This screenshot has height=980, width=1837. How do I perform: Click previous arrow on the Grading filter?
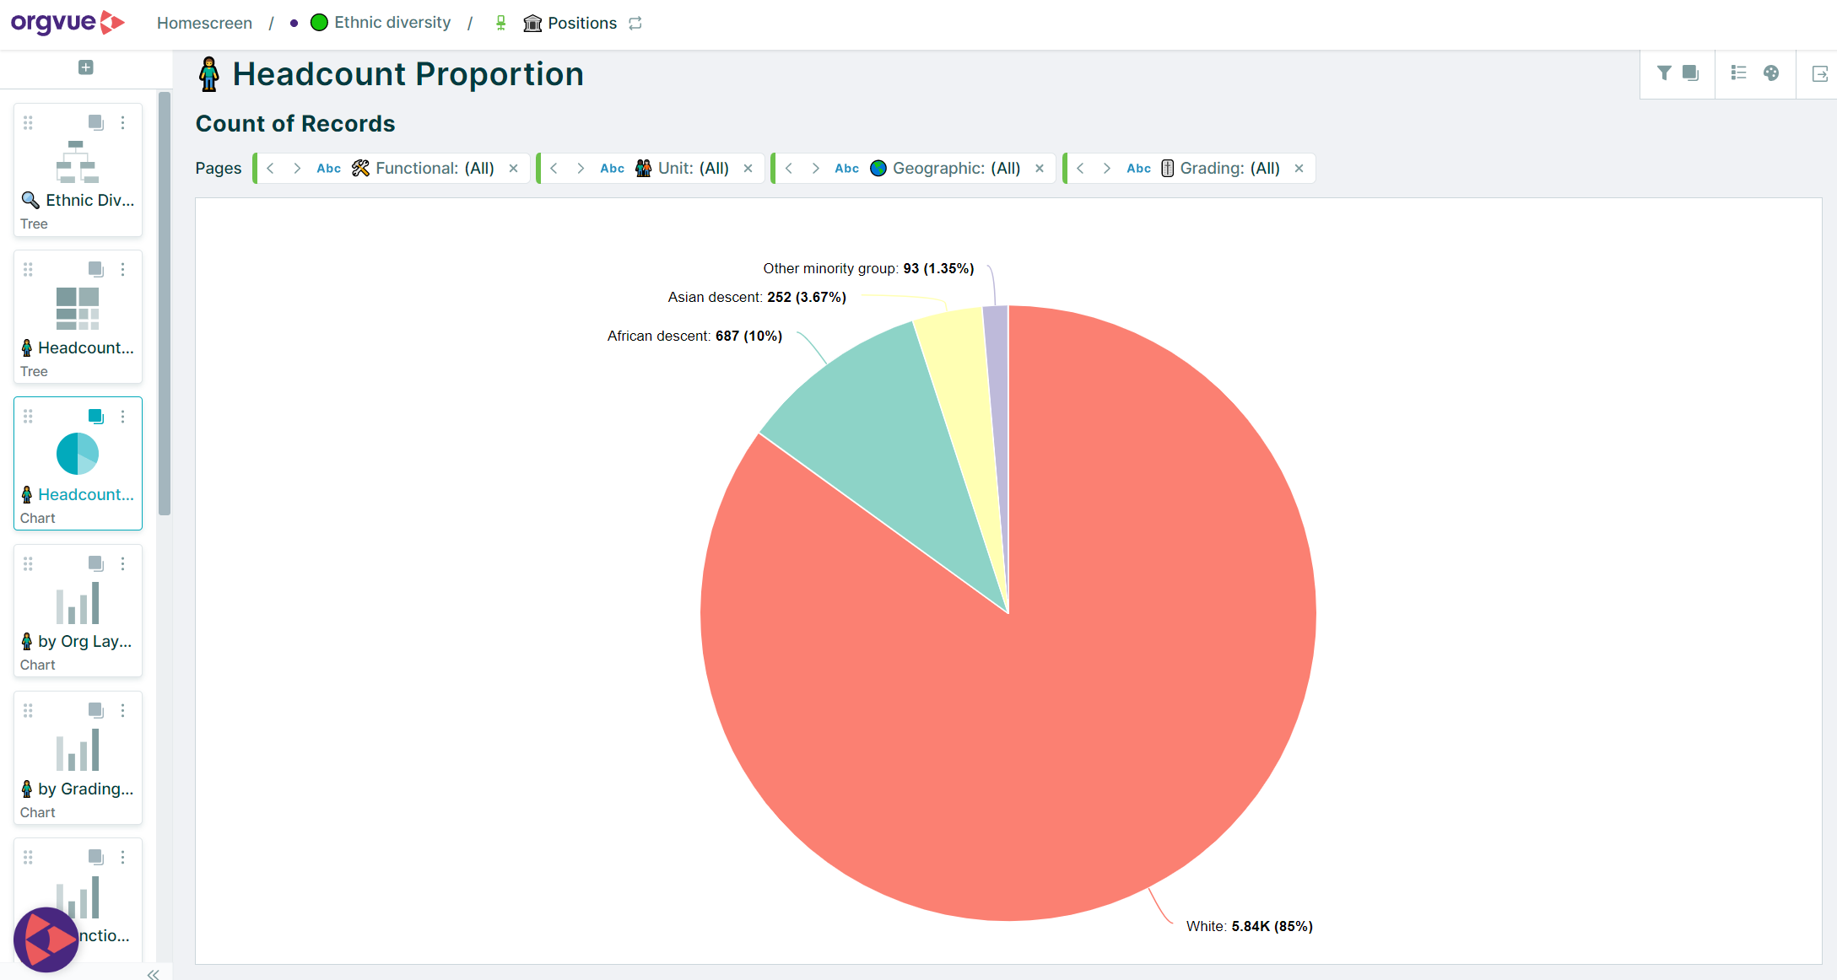pos(1080,168)
